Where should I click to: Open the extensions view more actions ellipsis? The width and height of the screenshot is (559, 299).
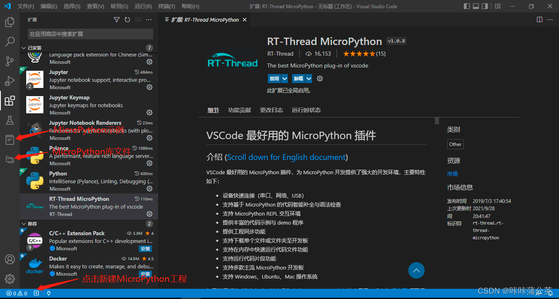tap(149, 20)
